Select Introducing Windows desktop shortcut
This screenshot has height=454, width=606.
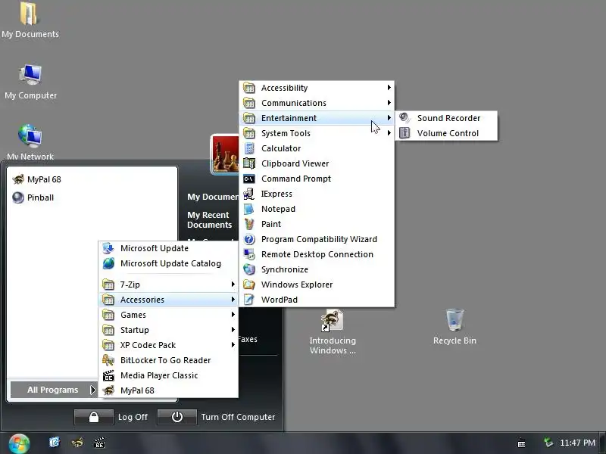[x=333, y=331]
